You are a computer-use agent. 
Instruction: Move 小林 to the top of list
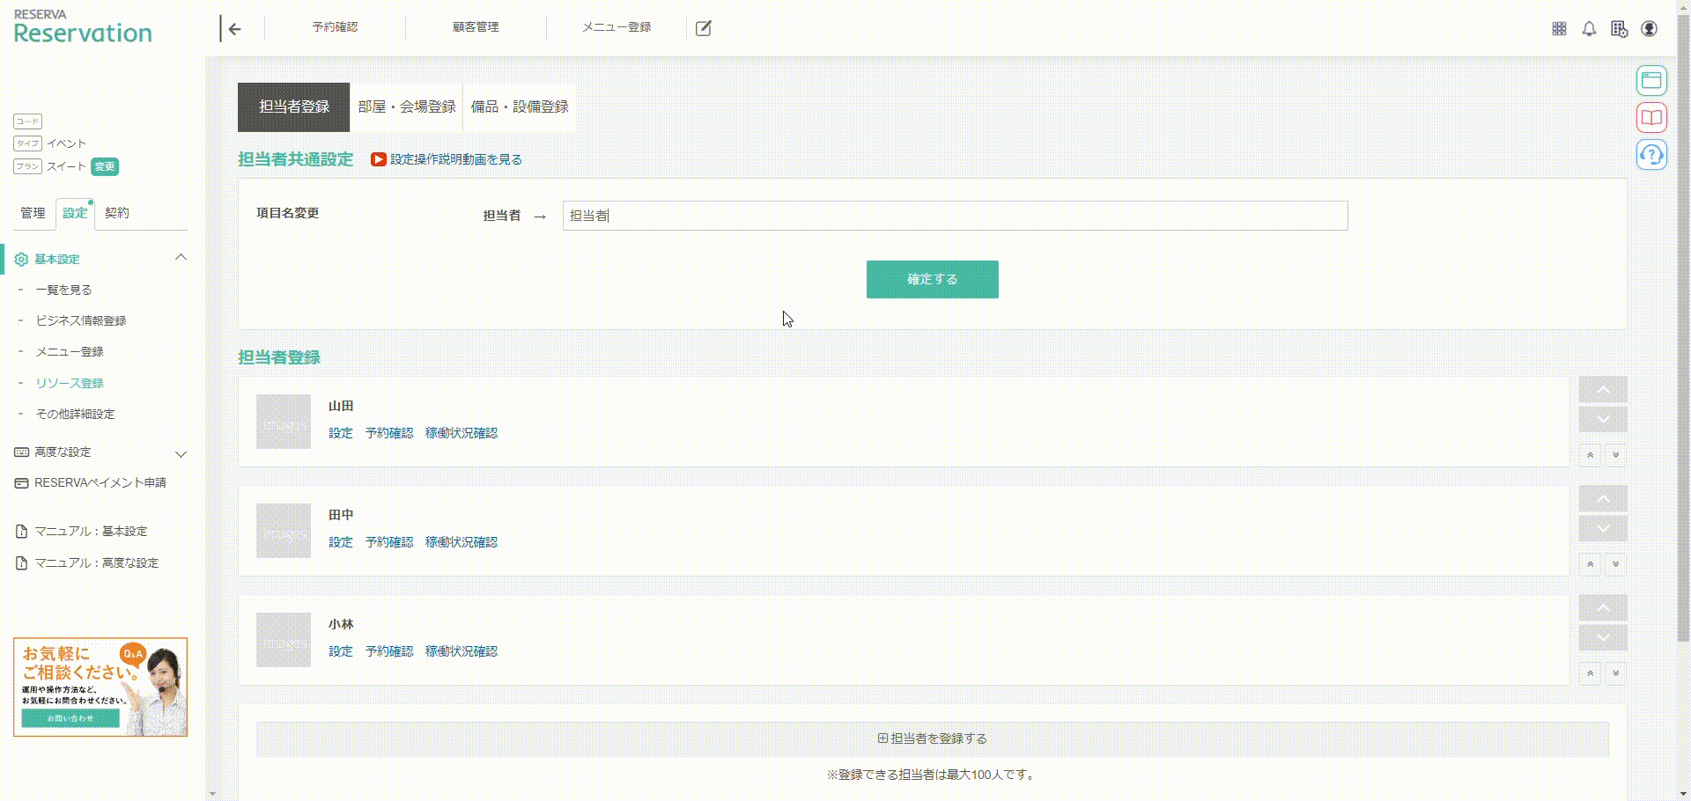(1590, 673)
